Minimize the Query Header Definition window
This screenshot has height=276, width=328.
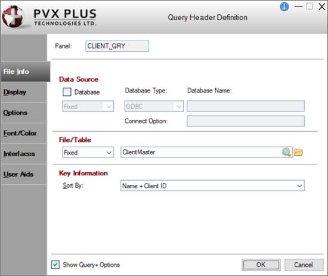(298, 7)
